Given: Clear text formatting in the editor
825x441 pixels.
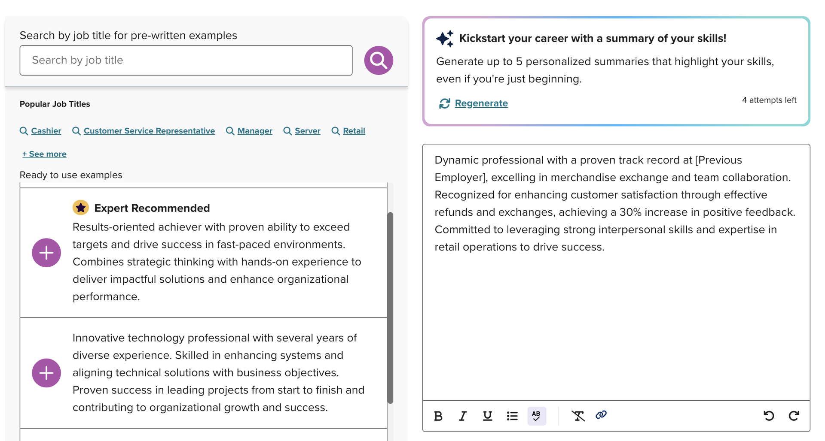Looking at the screenshot, I should pos(578,416).
